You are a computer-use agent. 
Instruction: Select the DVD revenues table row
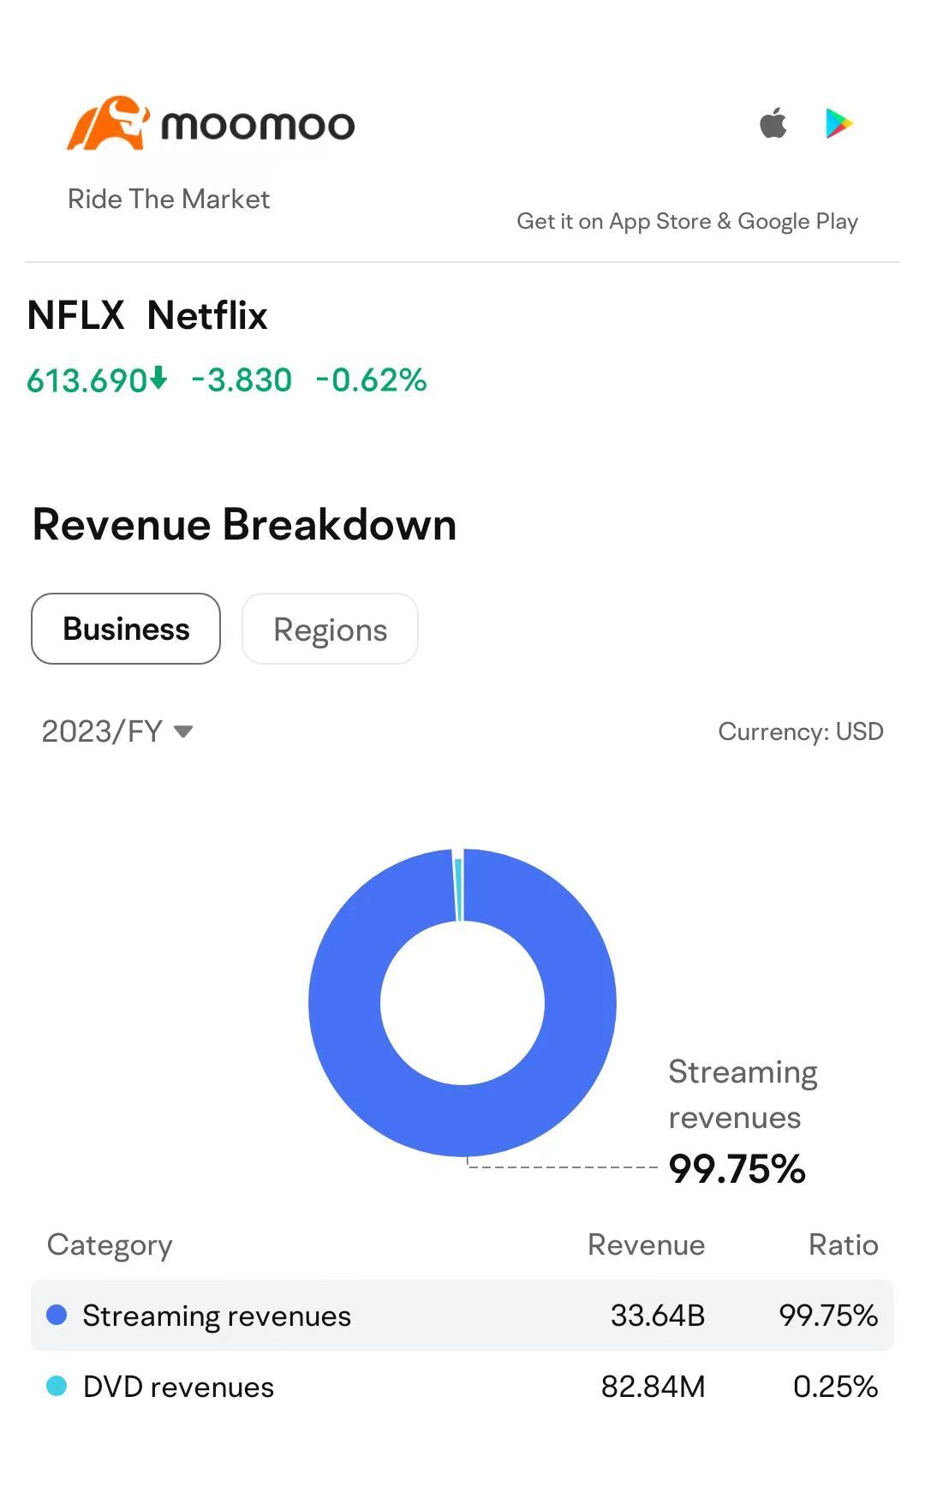(462, 1386)
